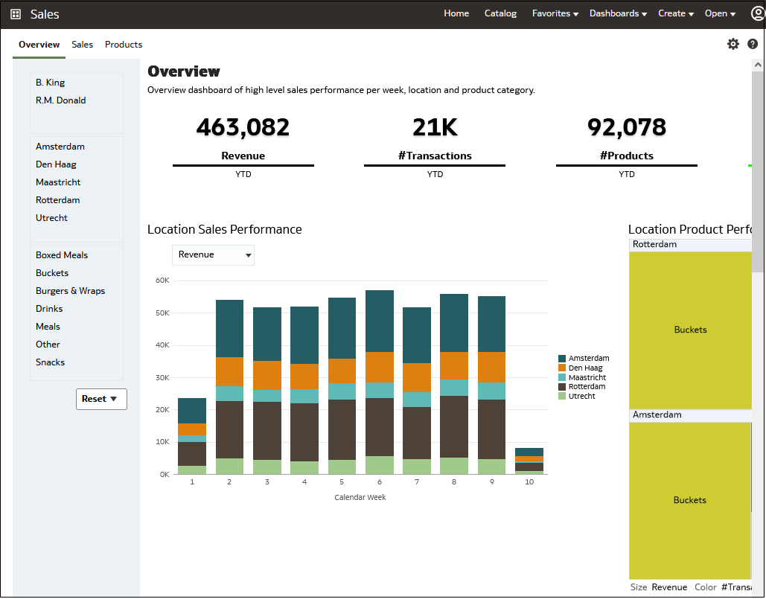Open the page navigator grid icon

15,13
